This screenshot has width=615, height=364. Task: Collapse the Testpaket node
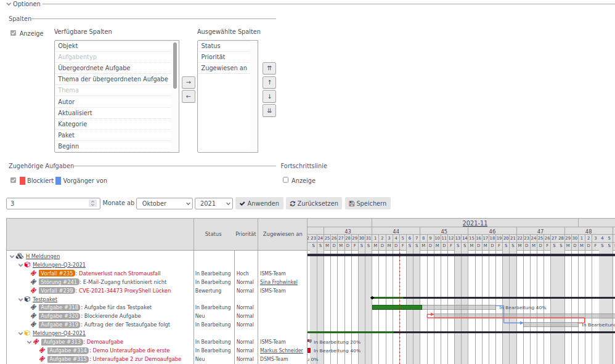21,299
